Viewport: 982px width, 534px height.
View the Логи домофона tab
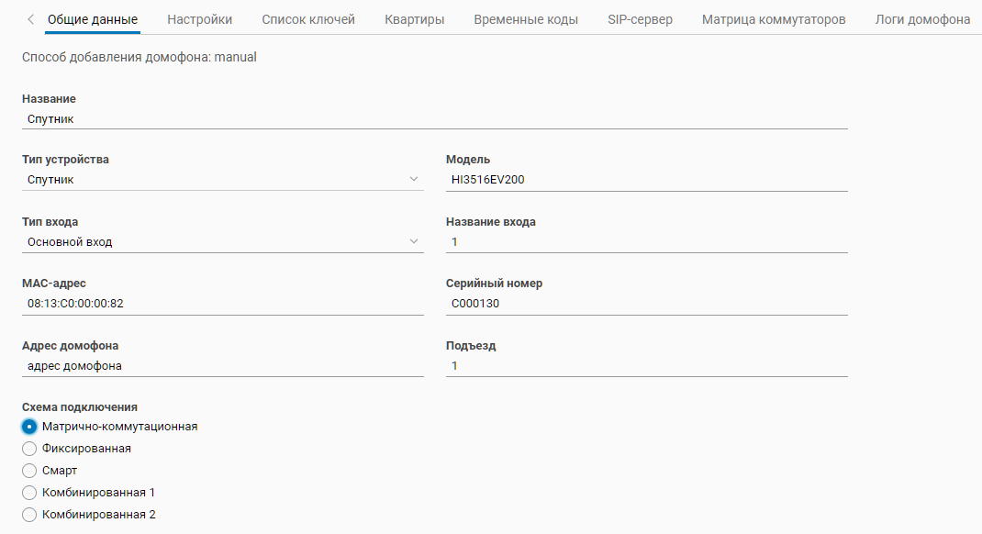click(922, 19)
